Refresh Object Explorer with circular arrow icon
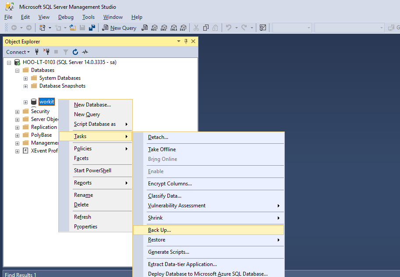400x277 pixels. click(75, 52)
